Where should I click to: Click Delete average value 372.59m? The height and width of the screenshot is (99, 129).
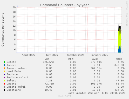tap(96, 62)
